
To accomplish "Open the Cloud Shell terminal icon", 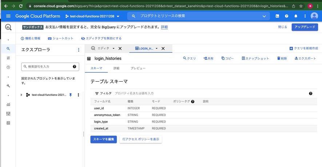I will tap(277, 16).
